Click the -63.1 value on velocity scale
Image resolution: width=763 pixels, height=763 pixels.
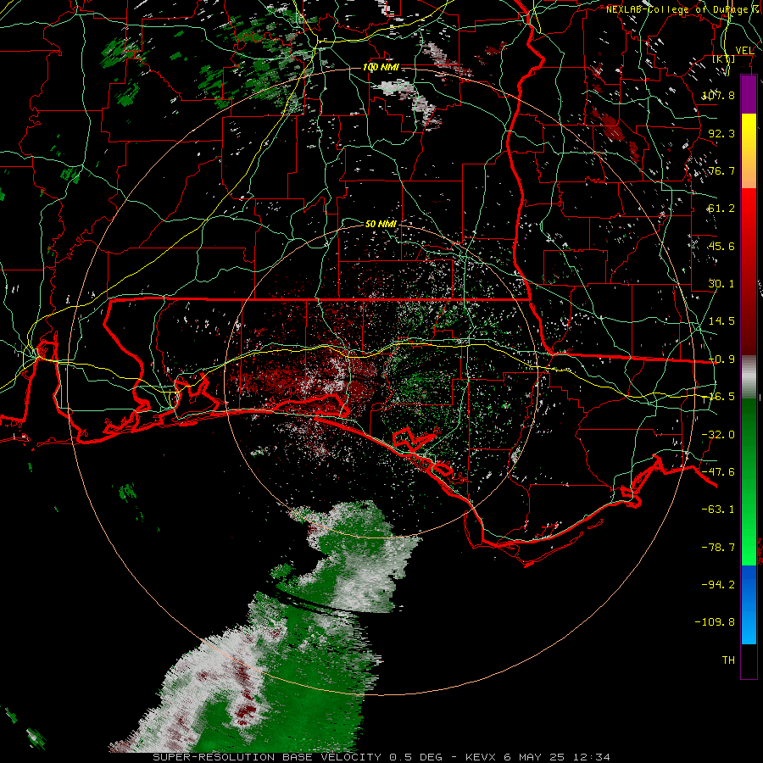click(718, 510)
